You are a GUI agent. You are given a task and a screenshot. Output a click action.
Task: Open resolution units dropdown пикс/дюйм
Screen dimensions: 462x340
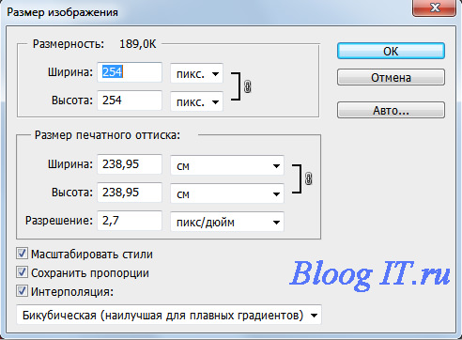(227, 222)
